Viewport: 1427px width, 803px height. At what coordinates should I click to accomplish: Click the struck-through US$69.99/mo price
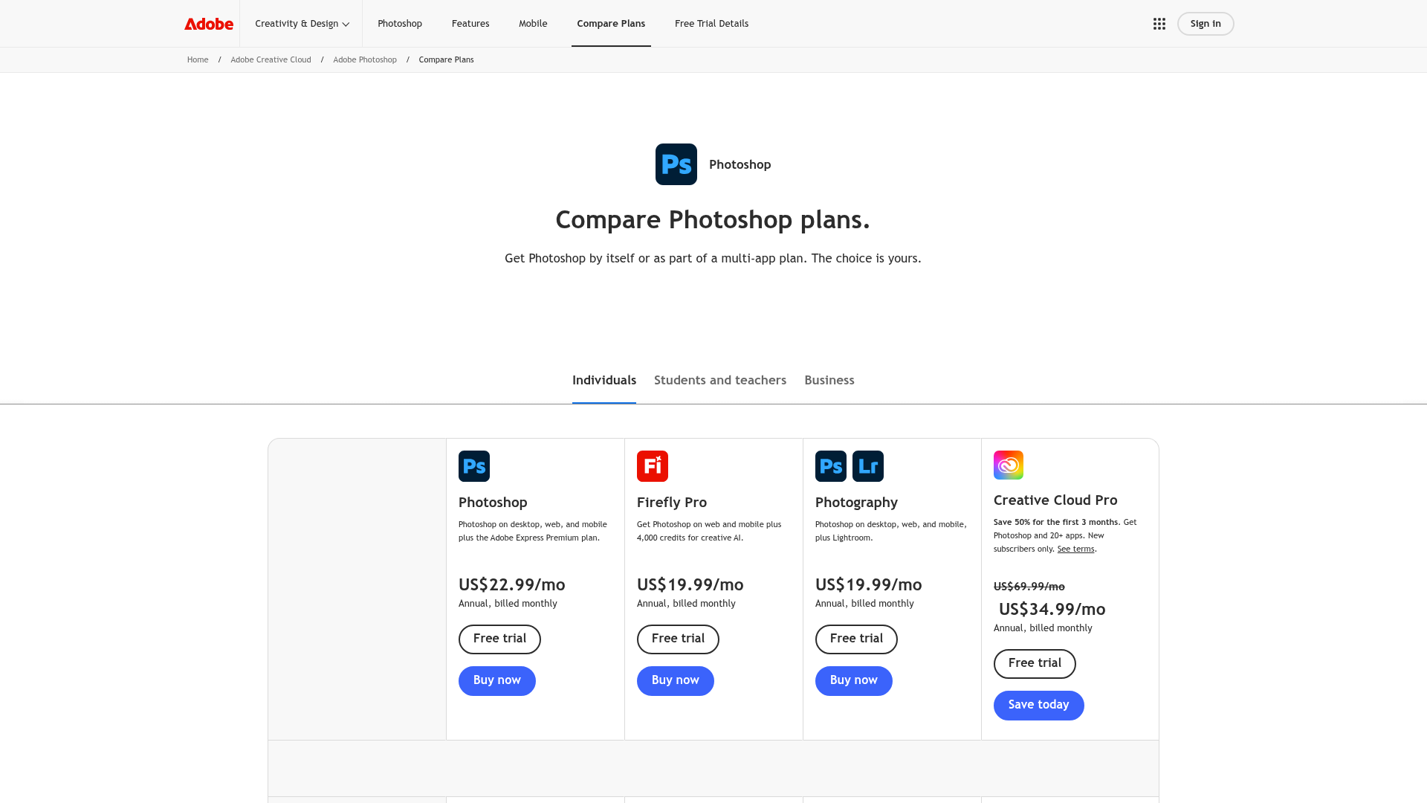coord(1029,587)
